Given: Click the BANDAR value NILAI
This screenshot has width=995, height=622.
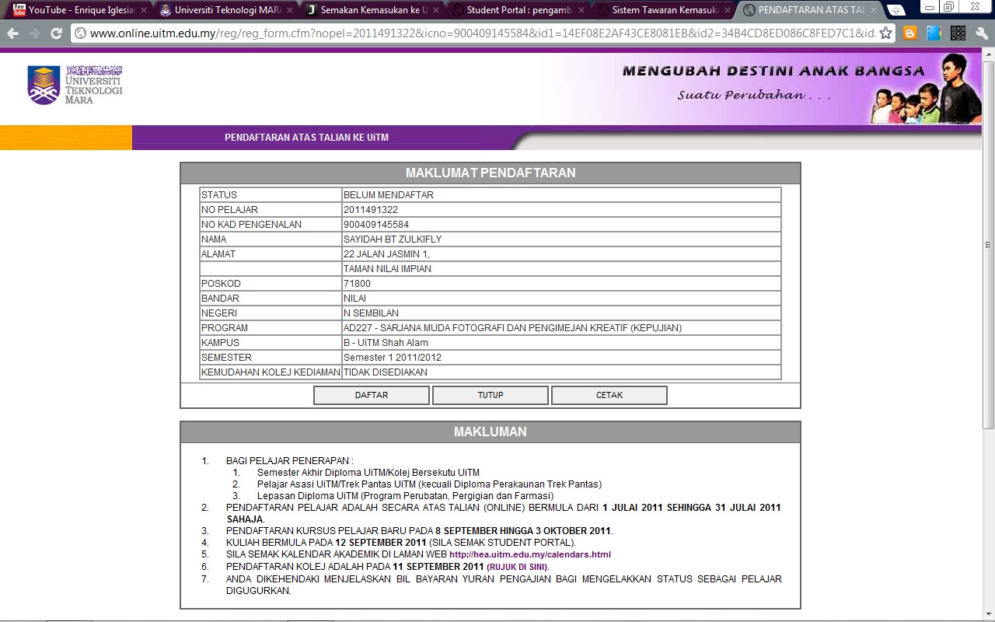Looking at the screenshot, I should [354, 299].
